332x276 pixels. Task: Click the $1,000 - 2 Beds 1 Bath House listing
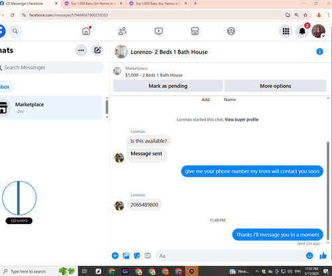coord(154,75)
